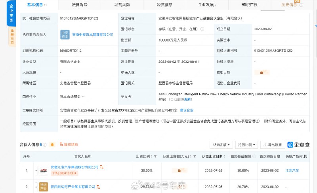Expand row 2 partner arrow

click(x=36, y=187)
